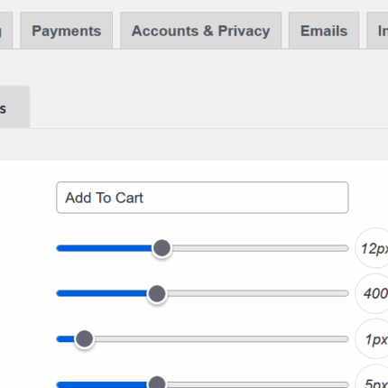This screenshot has height=388, width=388.
Task: Click the gray track of the 400 slider
Action: (x=257, y=293)
